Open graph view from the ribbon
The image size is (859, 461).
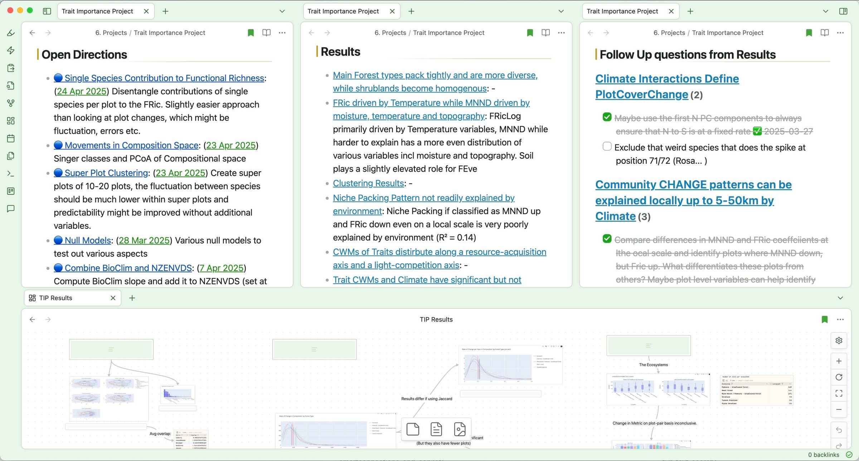pyautogui.click(x=11, y=103)
